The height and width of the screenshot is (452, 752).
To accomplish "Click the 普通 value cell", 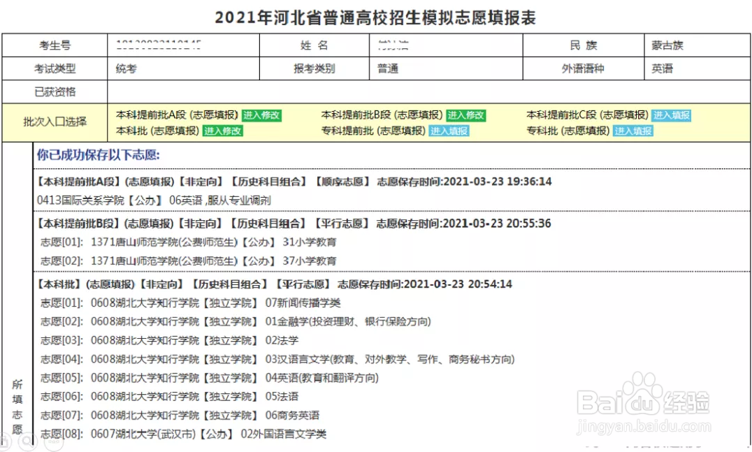I will (446, 68).
